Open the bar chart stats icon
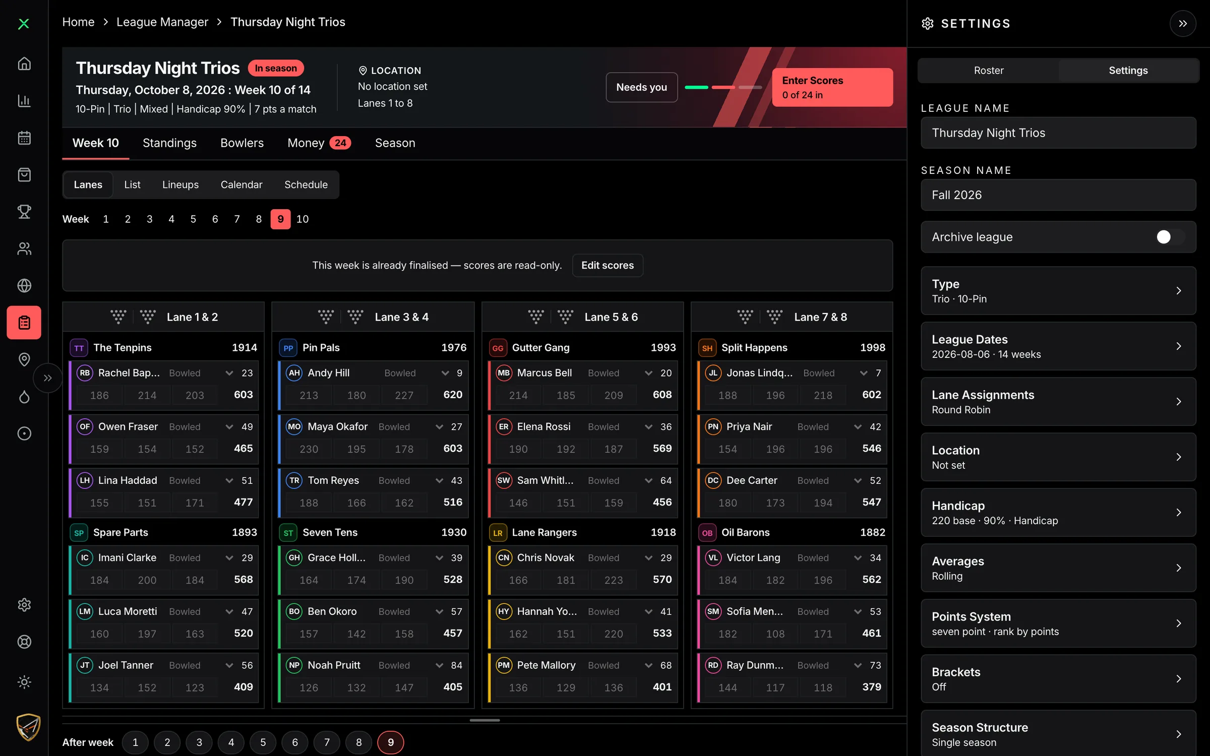Viewport: 1210px width, 756px height. tap(24, 101)
